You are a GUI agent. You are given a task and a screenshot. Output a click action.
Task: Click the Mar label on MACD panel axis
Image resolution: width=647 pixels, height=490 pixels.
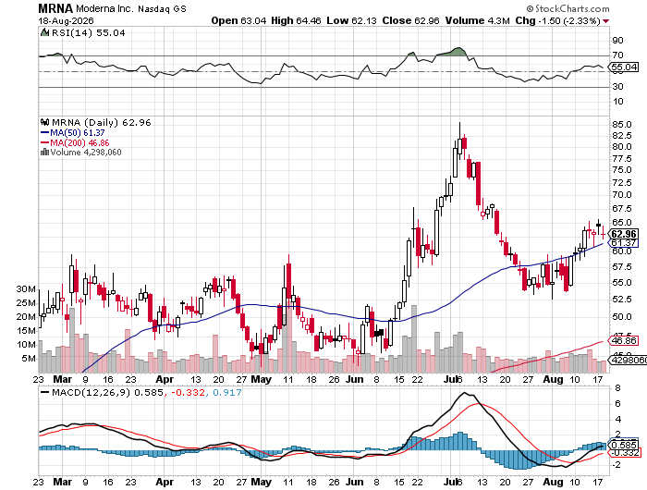point(62,482)
